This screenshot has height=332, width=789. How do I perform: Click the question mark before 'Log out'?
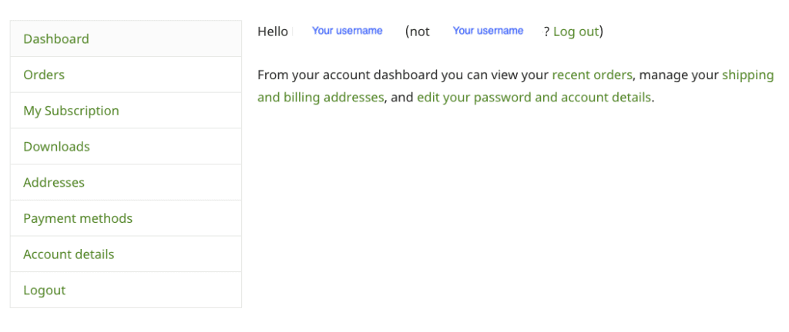pos(546,32)
